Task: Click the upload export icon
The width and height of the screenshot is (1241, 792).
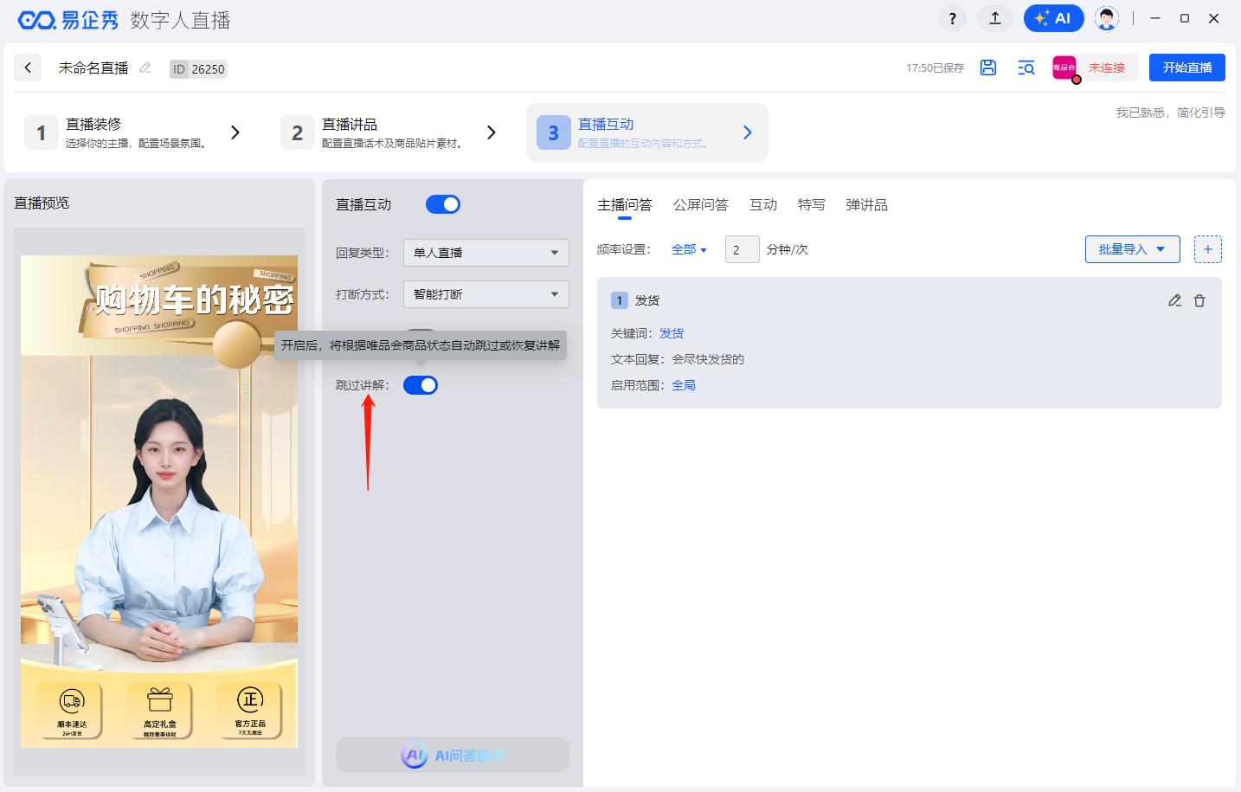Action: (994, 18)
